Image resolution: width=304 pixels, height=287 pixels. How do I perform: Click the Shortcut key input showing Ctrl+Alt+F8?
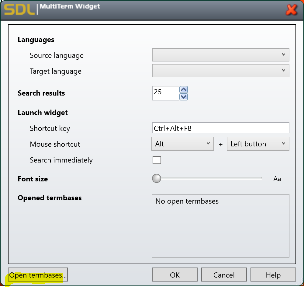[x=220, y=128]
